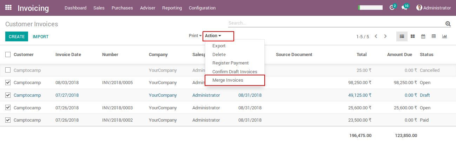
Task: Click the green progress bar in header
Action: [x=370, y=7]
